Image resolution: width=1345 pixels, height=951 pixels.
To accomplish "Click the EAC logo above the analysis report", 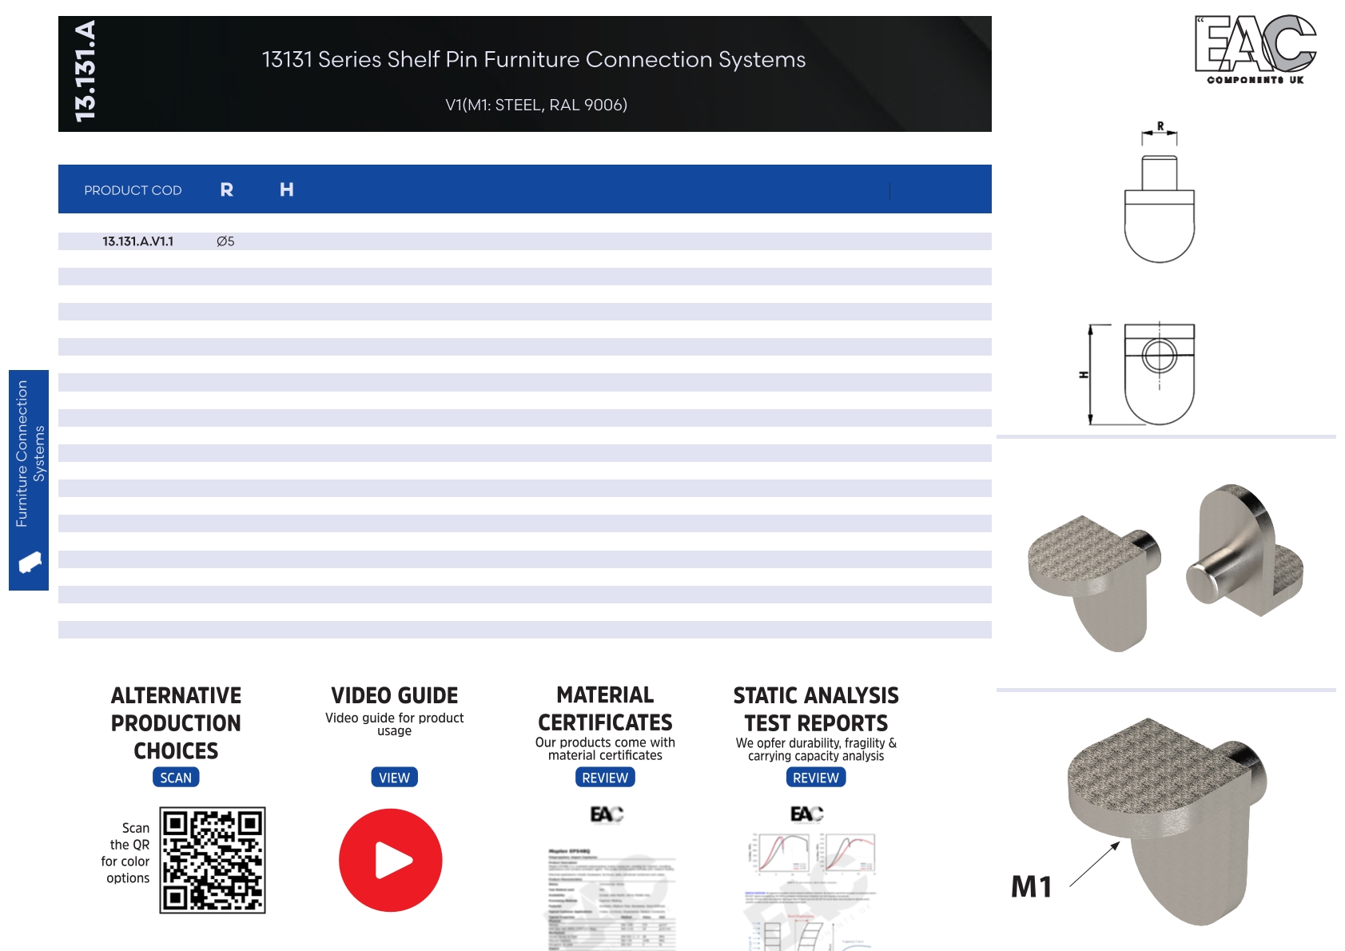I will click(x=807, y=814).
